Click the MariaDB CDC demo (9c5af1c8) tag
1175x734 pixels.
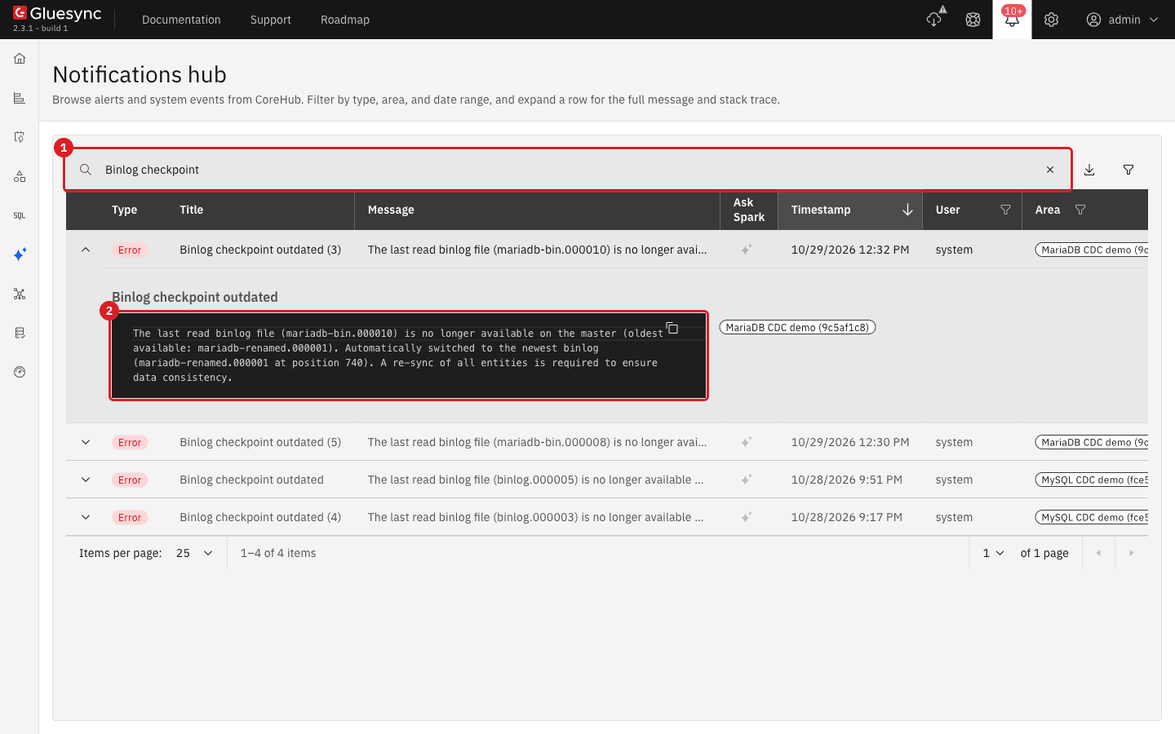pyautogui.click(x=797, y=327)
